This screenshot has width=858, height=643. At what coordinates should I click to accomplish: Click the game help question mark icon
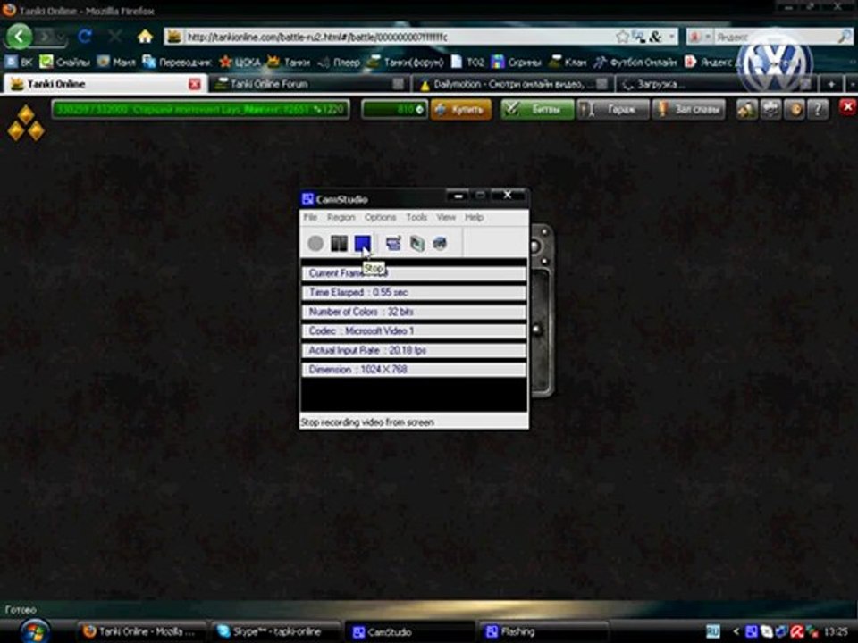coord(818,109)
